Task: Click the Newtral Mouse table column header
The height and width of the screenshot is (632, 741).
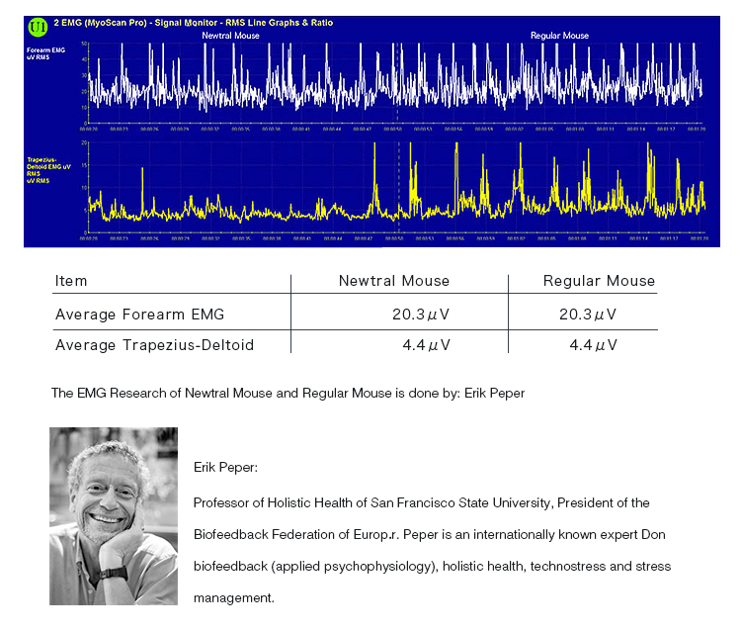Action: pyautogui.click(x=393, y=281)
